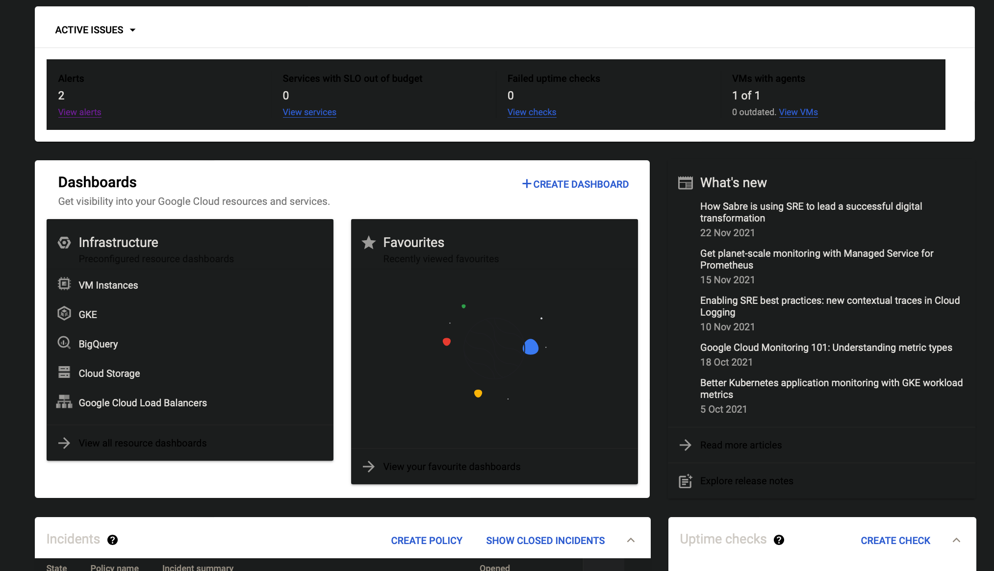Click the What's new calendar icon

[x=685, y=182]
